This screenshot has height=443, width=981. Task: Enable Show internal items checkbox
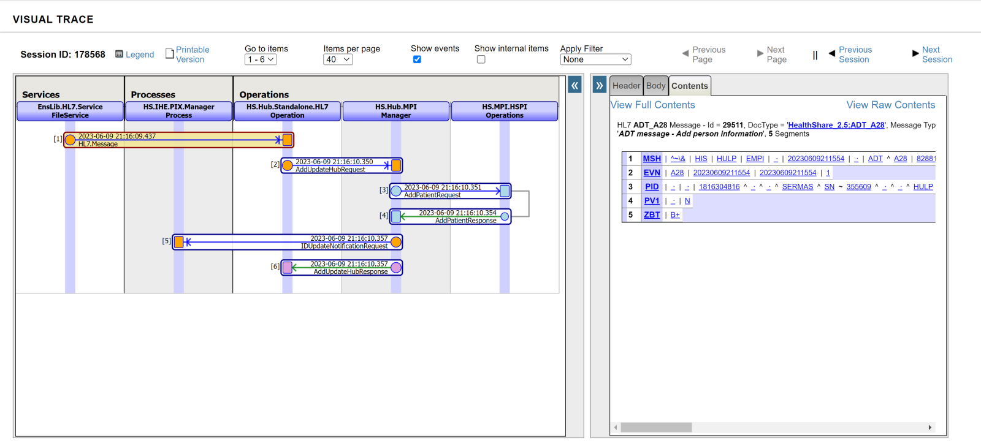[481, 59]
